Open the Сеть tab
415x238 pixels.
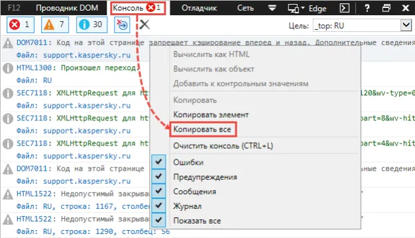coord(245,8)
